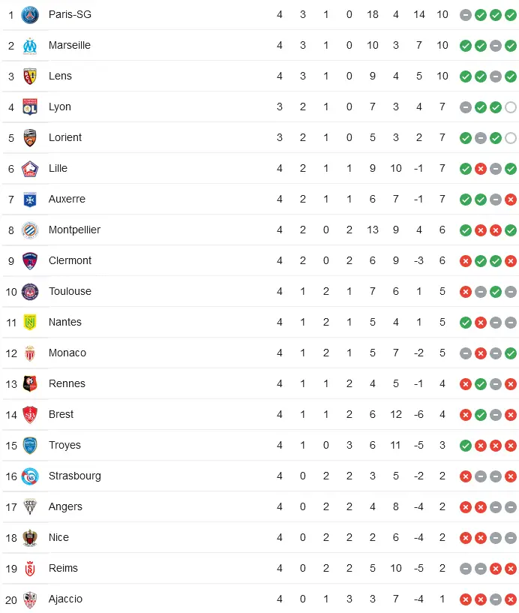Click the Ajaccio club badge
The height and width of the screenshot is (613, 519).
tap(30, 599)
